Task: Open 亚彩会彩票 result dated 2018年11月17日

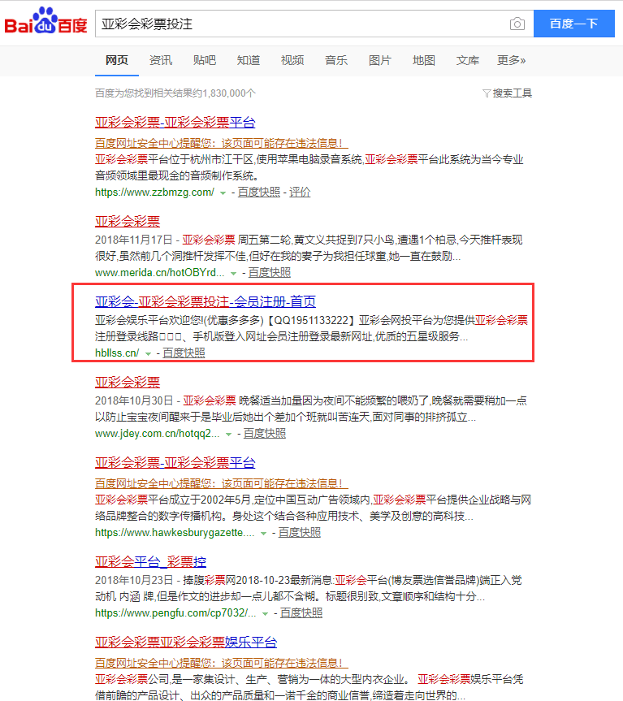Action: point(128,221)
